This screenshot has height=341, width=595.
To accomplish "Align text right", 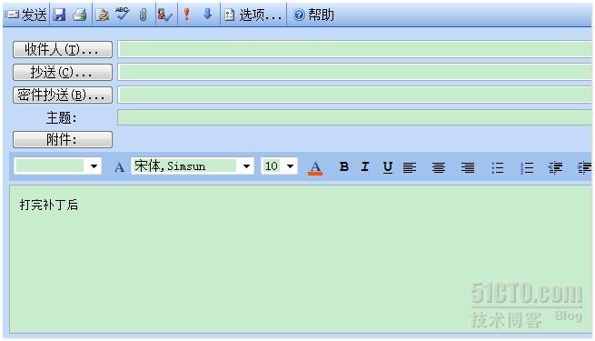I will [468, 167].
